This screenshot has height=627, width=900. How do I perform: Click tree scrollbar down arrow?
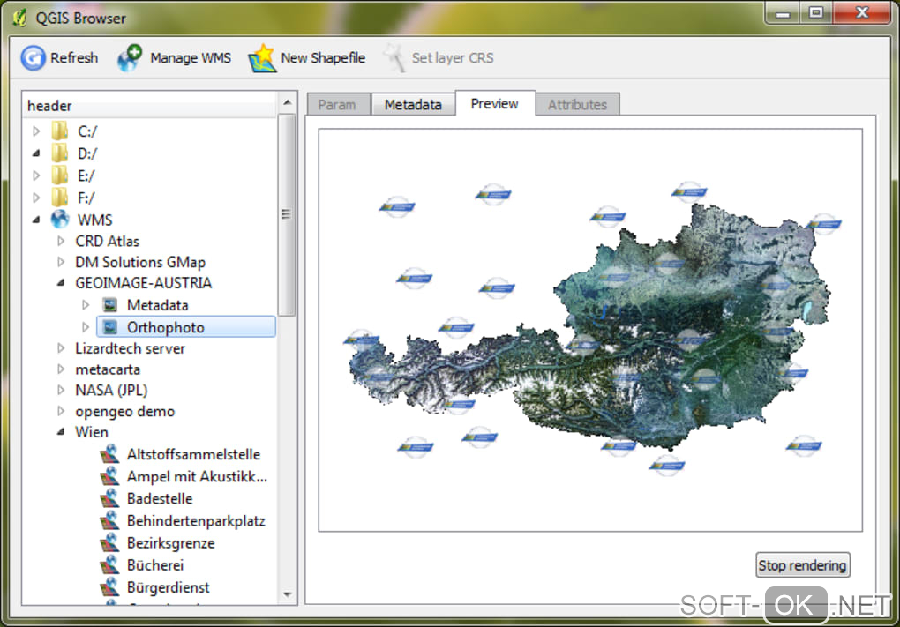(x=288, y=594)
